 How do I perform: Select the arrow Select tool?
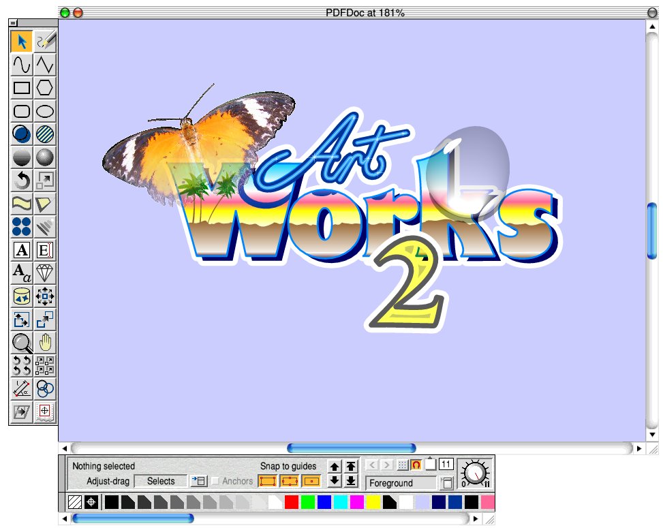point(21,42)
